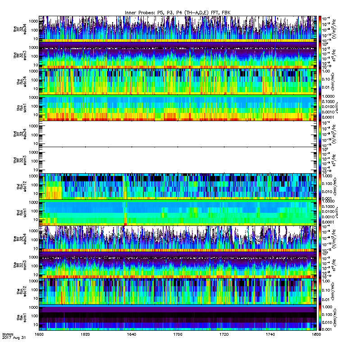The width and height of the screenshot is (338, 360).
Task: Select the tha fbk edc34 spectrogram panel
Action: (x=178, y=81)
